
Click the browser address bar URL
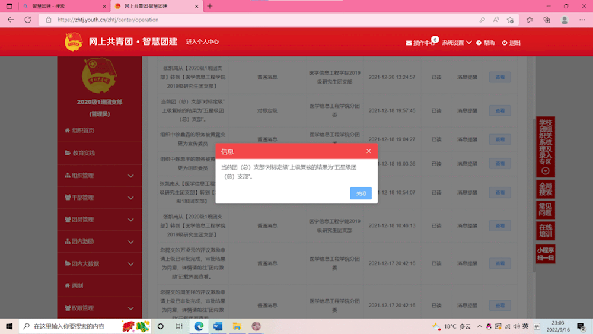pyautogui.click(x=108, y=20)
